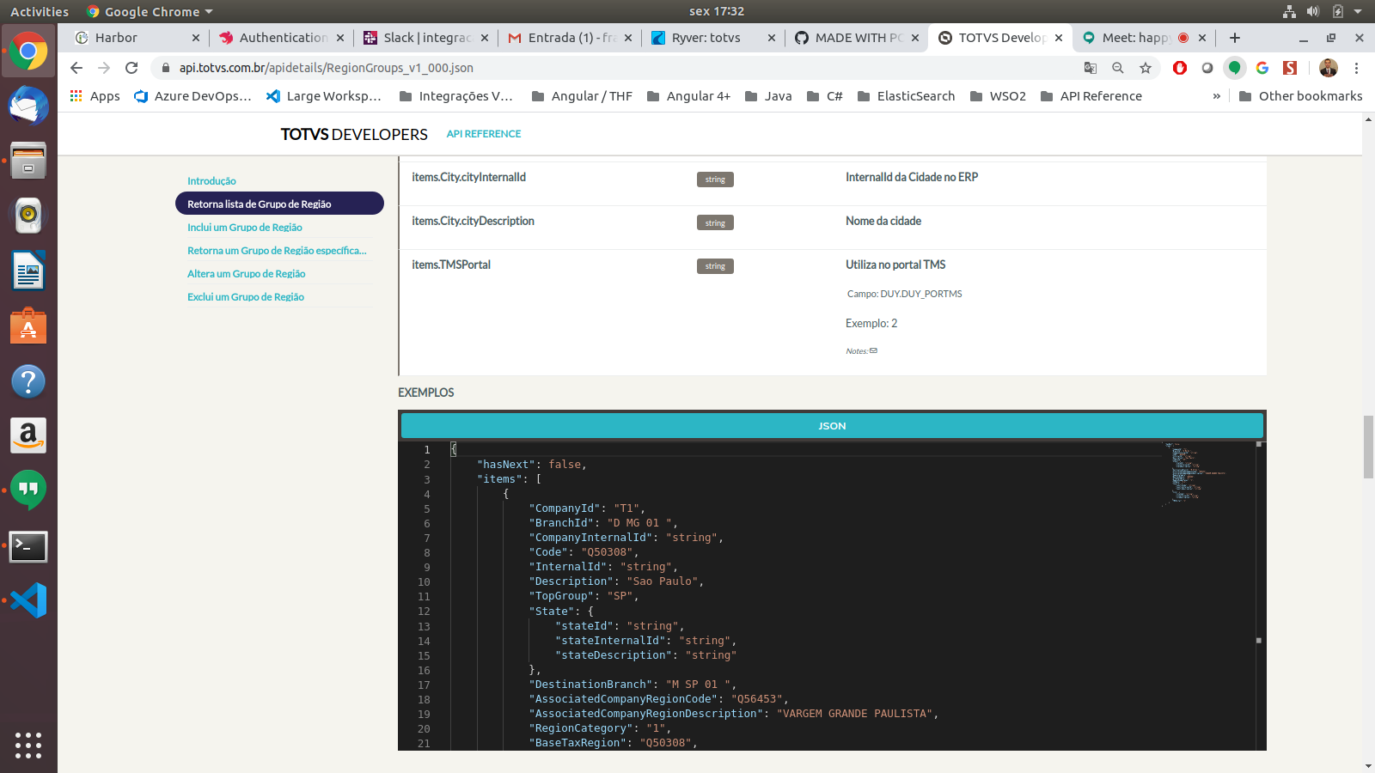Bookmark this page with the star icon
The height and width of the screenshot is (773, 1375).
[1146, 68]
